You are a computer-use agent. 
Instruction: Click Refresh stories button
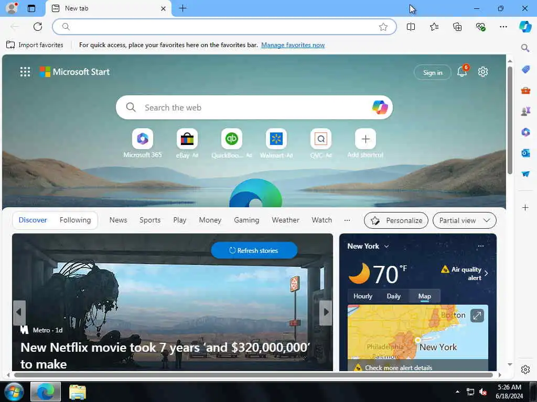254,251
